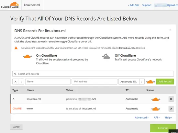The image size is (178, 133).
Task: Click the Name column header
Action: (30, 90)
